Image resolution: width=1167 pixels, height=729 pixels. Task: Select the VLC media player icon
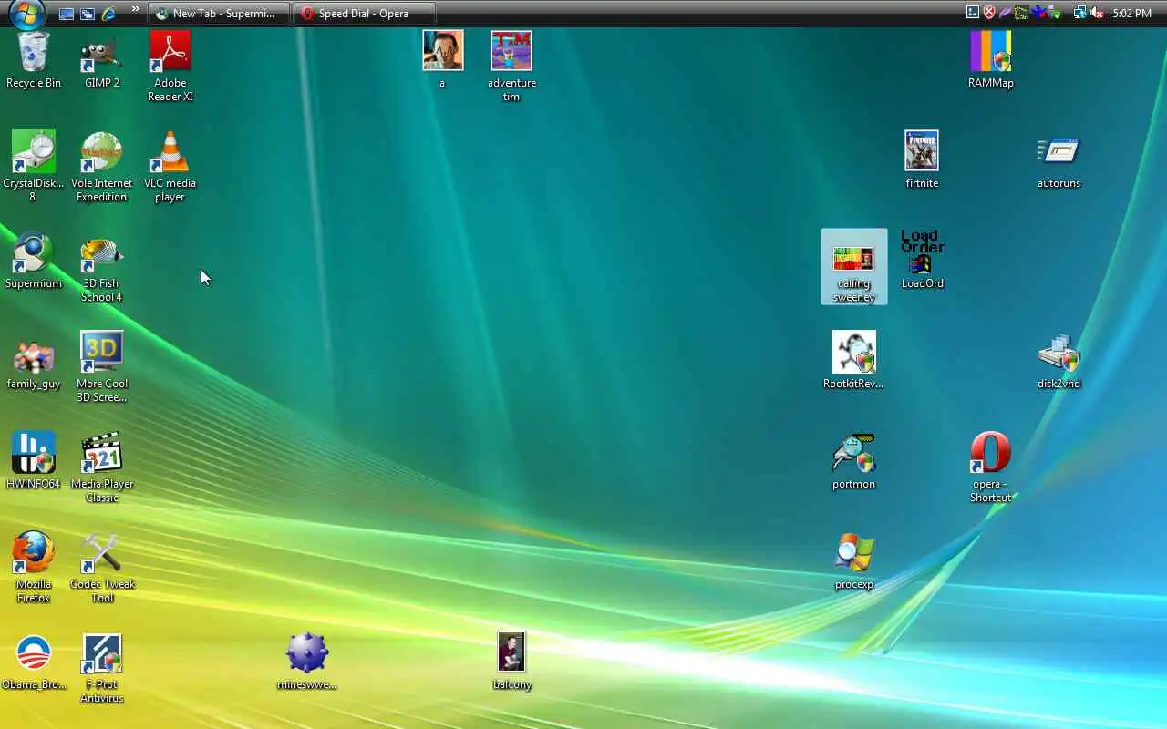(170, 167)
